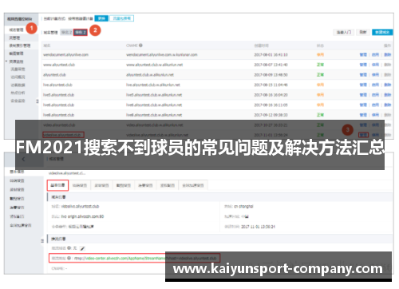Click creation time 2017-09-12 09:38:33
The width and height of the screenshot is (399, 289).
pos(271,115)
